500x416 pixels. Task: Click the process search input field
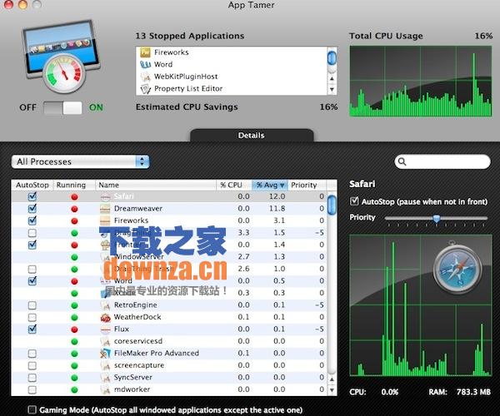(442, 161)
